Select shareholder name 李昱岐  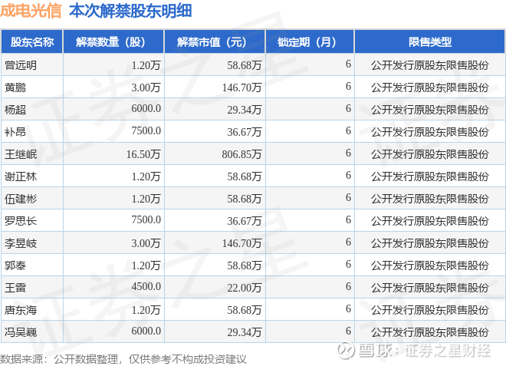21,243
